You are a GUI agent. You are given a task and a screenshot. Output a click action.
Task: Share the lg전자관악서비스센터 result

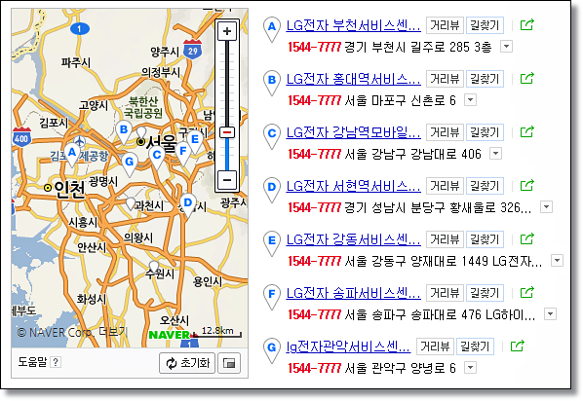click(518, 346)
